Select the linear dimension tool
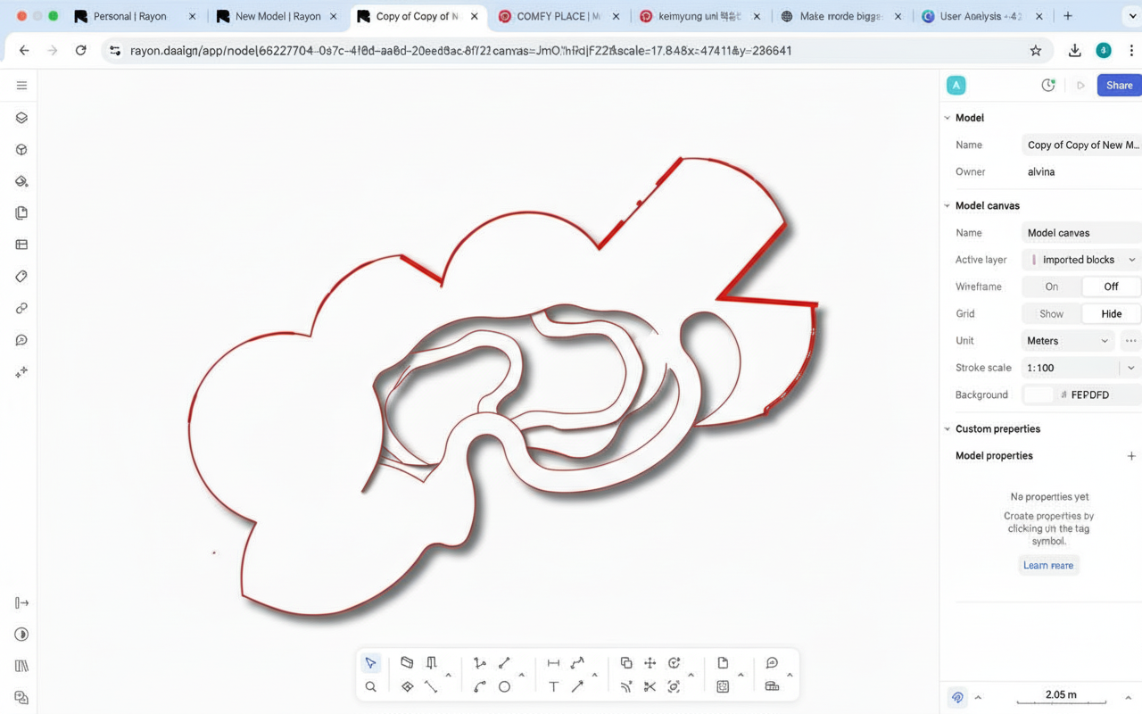This screenshot has height=714, width=1142. (x=553, y=663)
